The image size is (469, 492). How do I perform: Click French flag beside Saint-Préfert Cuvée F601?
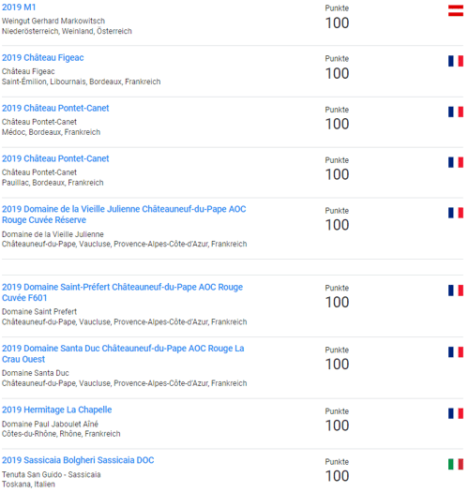456,291
